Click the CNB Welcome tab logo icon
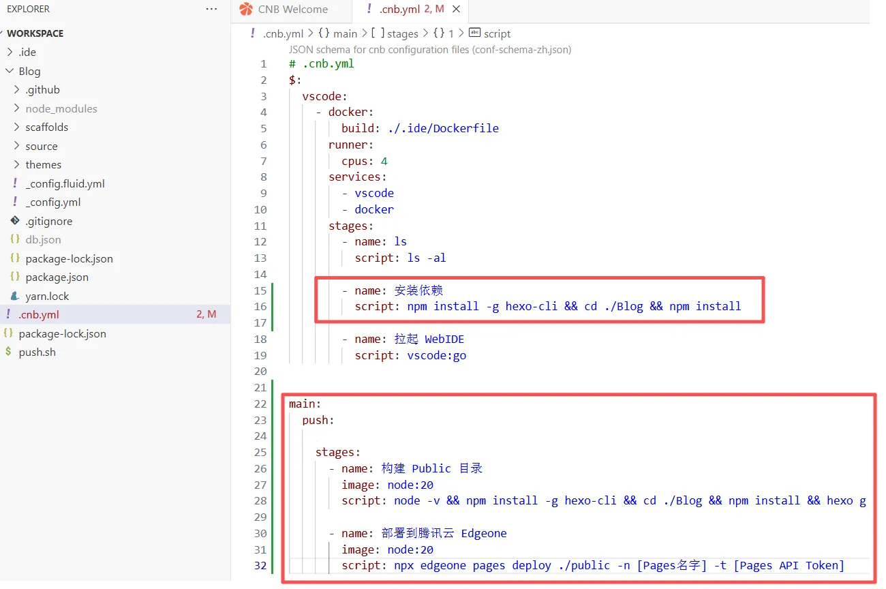The image size is (886, 589). pos(246,9)
